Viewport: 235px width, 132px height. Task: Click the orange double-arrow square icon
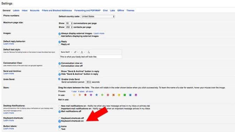[x=113, y=95]
